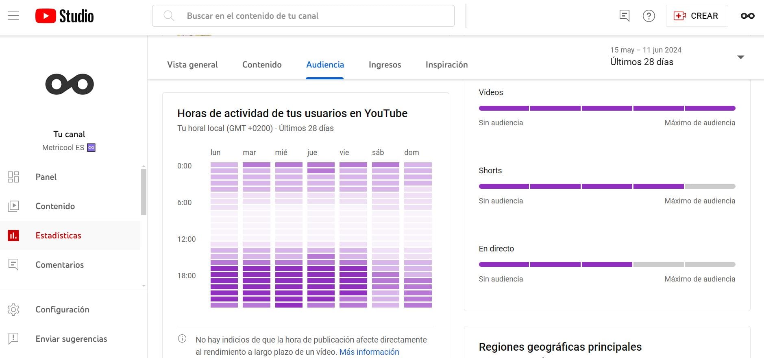Follow the Más información link
Viewport: 764px width, 358px height.
369,352
